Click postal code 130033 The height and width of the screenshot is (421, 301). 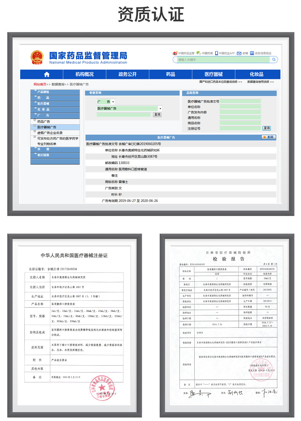(x=124, y=163)
